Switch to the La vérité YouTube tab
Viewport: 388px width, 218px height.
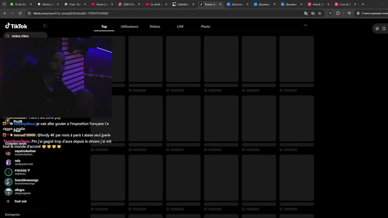pyautogui.click(x=156, y=4)
